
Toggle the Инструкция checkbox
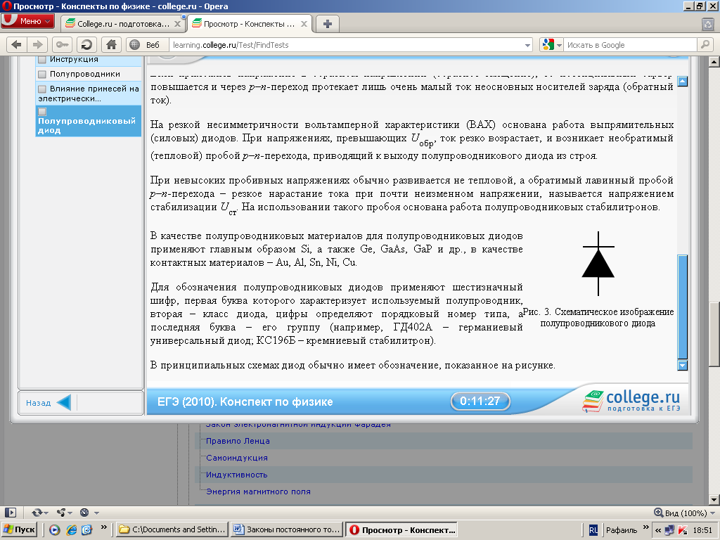[42, 59]
